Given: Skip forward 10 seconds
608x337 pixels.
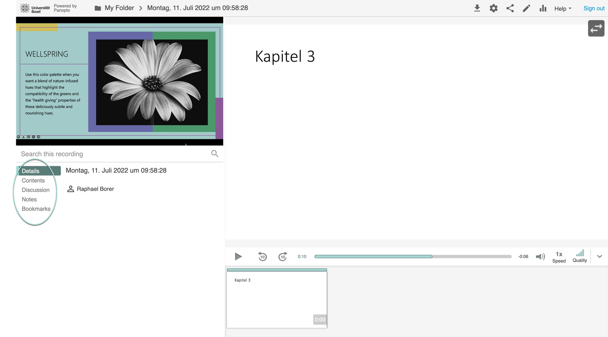Looking at the screenshot, I should click(282, 256).
